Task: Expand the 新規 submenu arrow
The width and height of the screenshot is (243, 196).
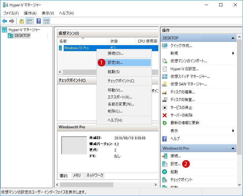Action: (x=233, y=53)
